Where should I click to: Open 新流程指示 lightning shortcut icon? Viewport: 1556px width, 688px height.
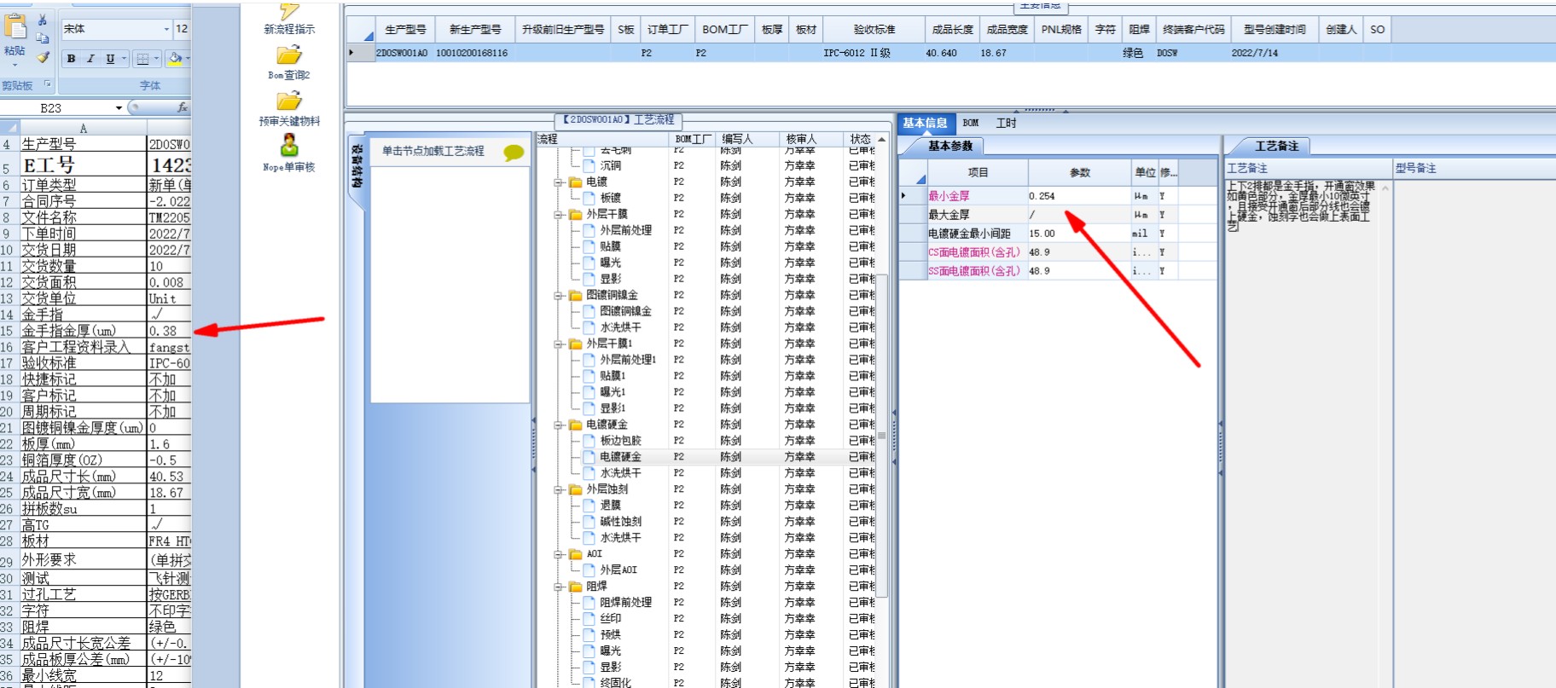pos(289,10)
